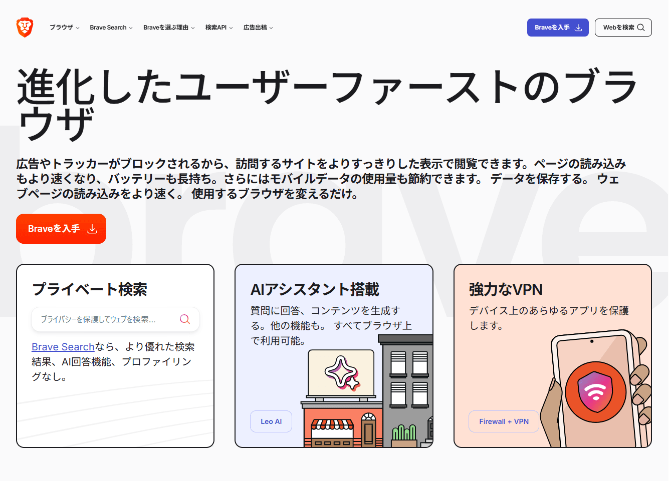The image size is (669, 481).
Task: Click the 強力なVPN card heading
Action: point(506,289)
